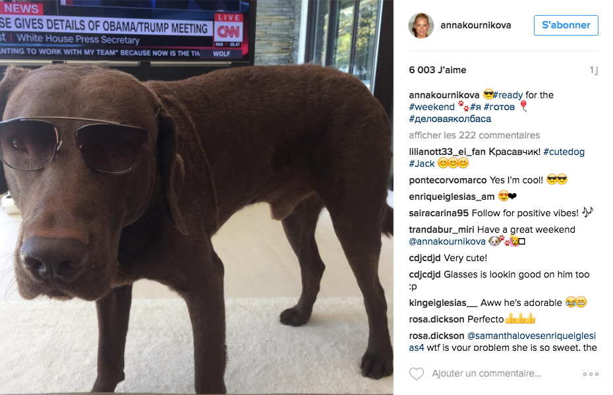
Task: Click the heart like icon
Action: click(417, 374)
